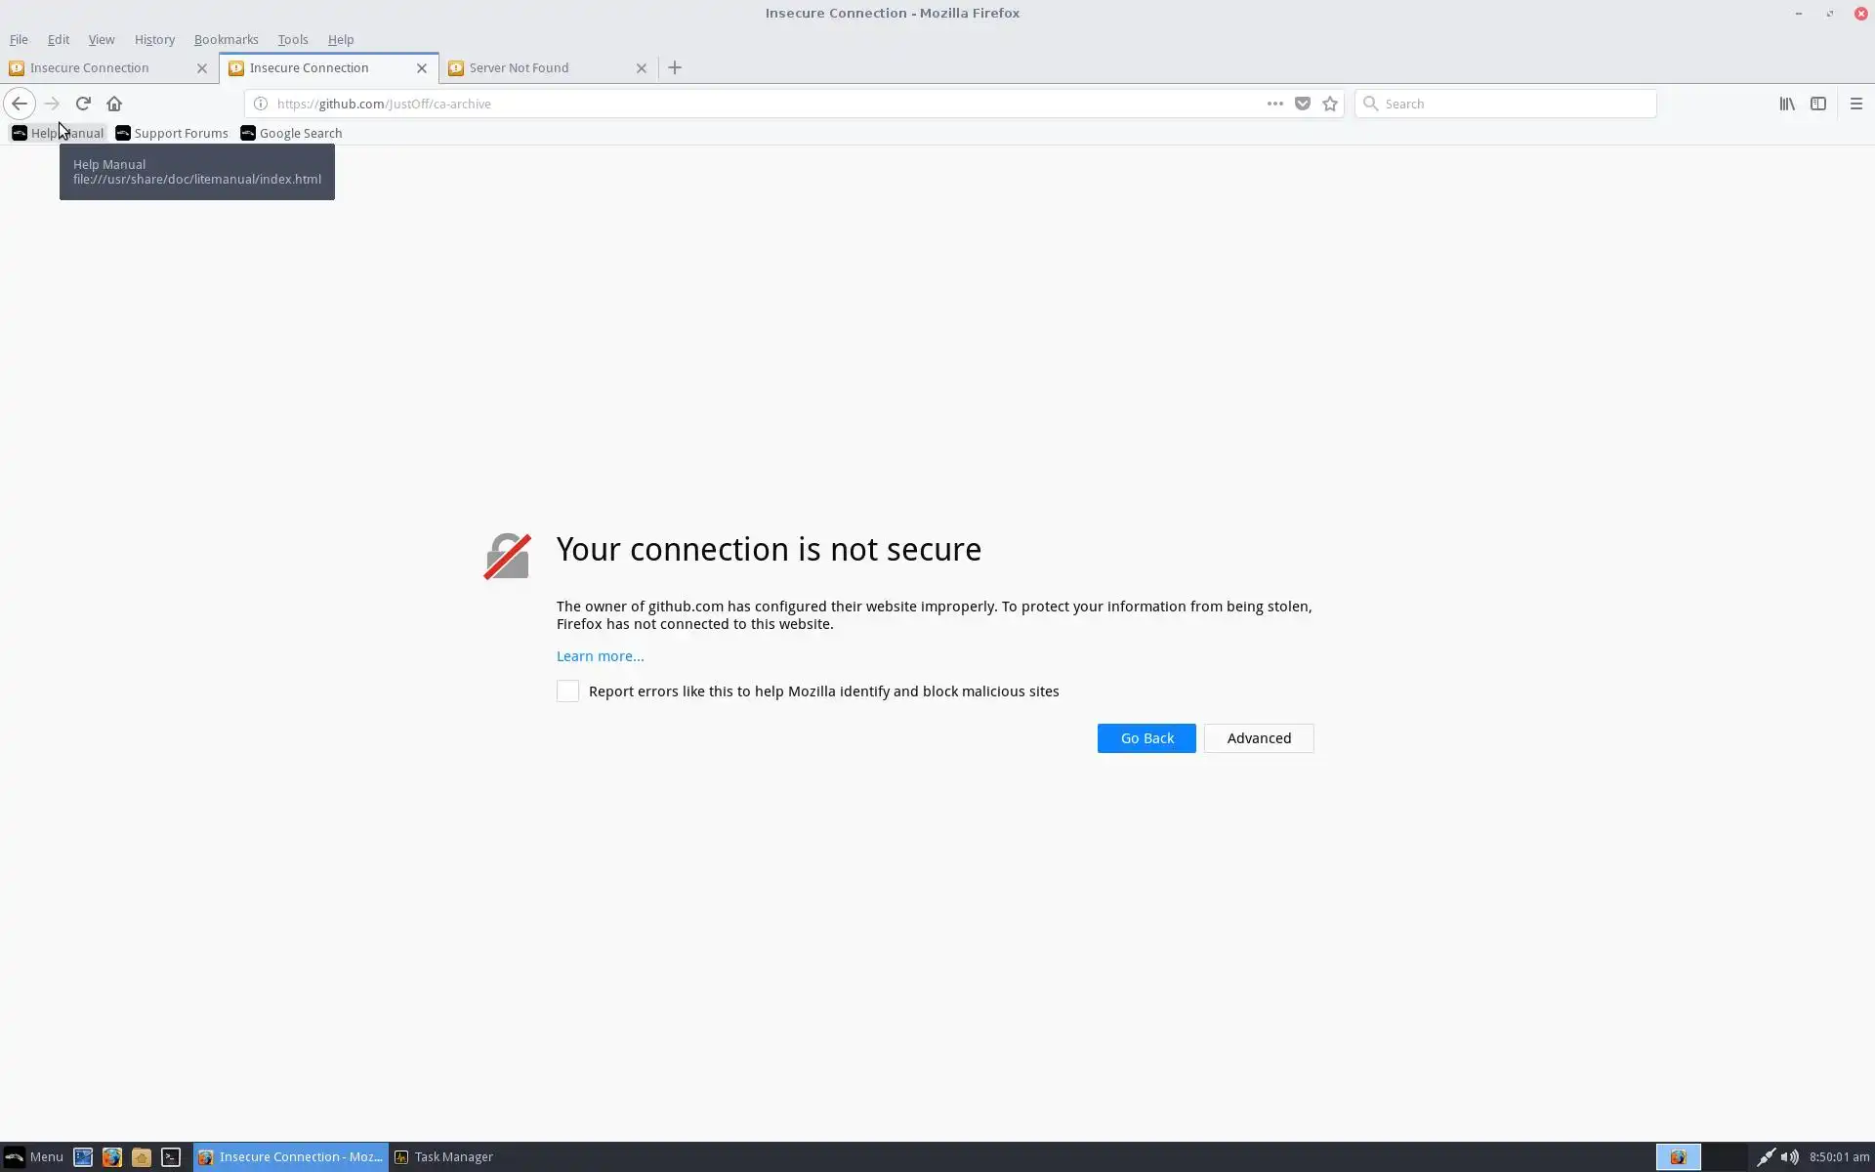Click the back navigation arrow
Viewport: 1875px width, 1172px height.
pyautogui.click(x=20, y=104)
